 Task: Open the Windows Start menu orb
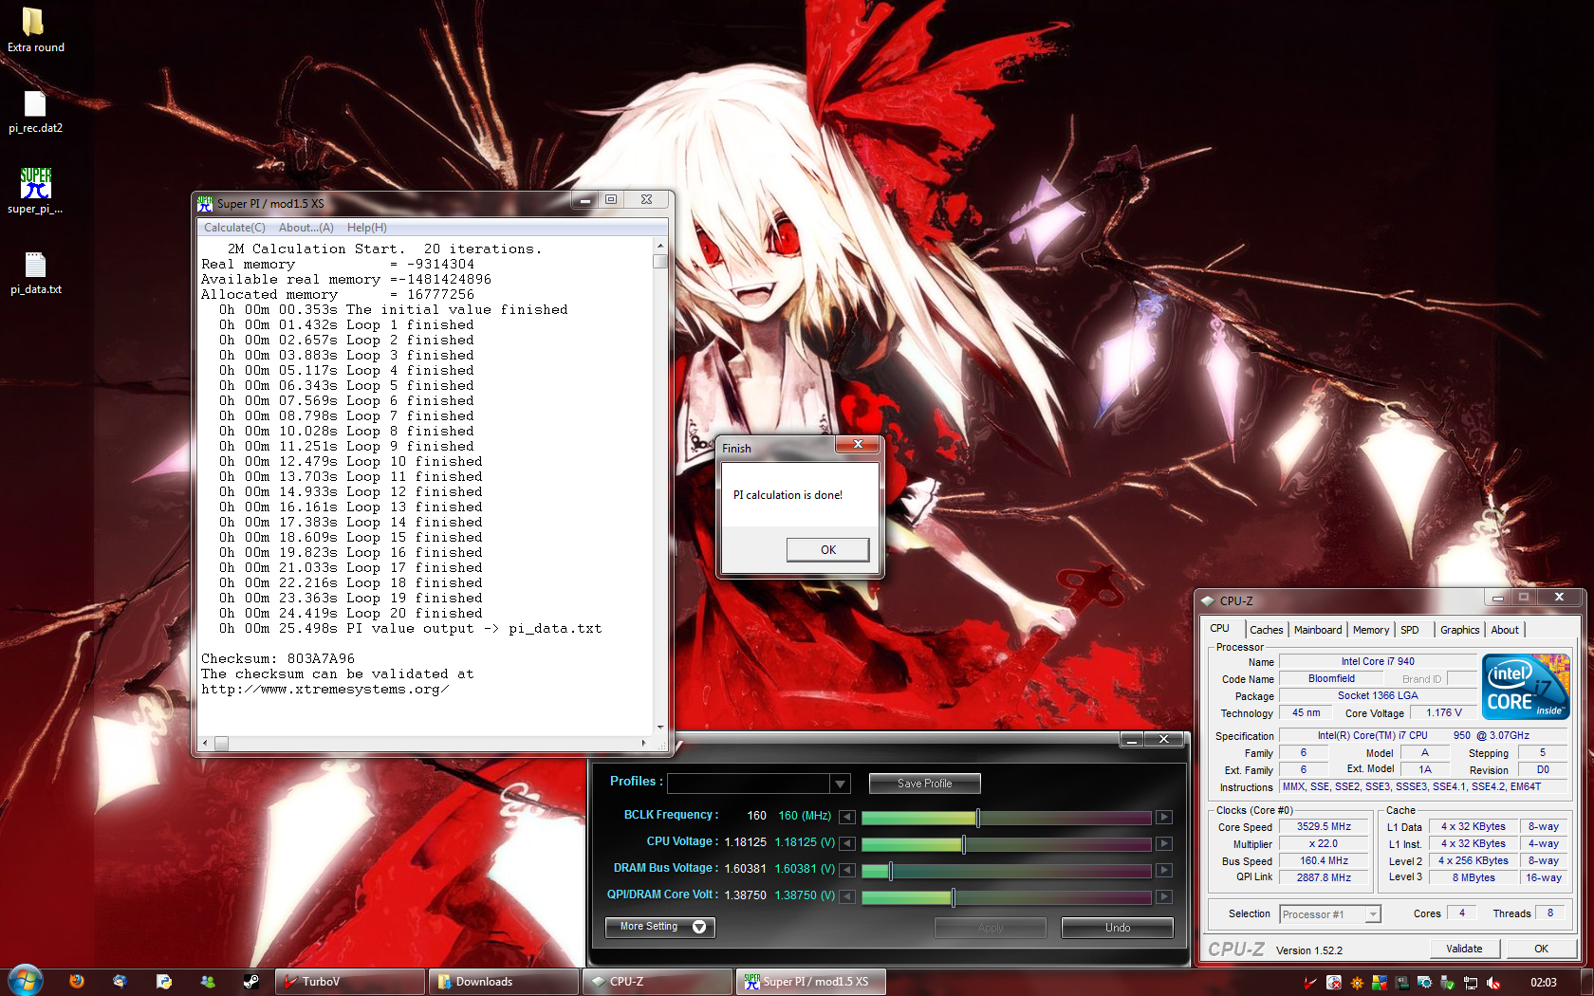click(x=26, y=981)
